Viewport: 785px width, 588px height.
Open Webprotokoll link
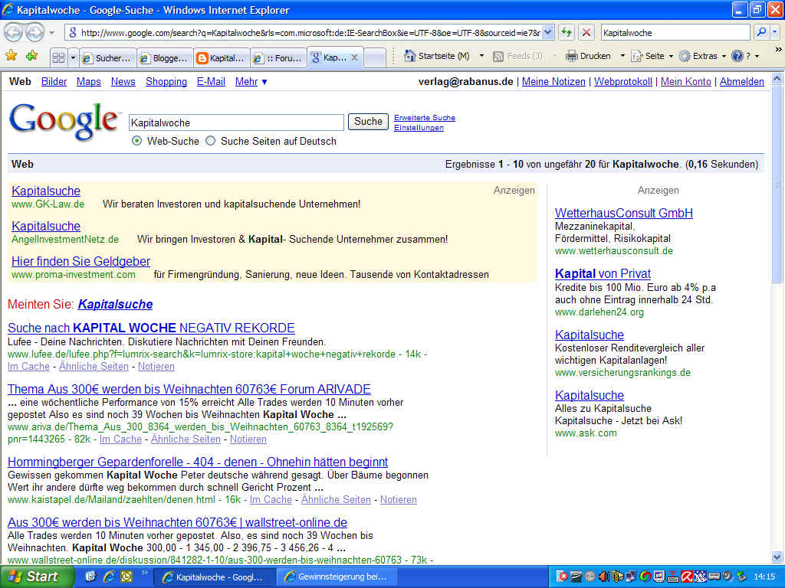pos(622,81)
